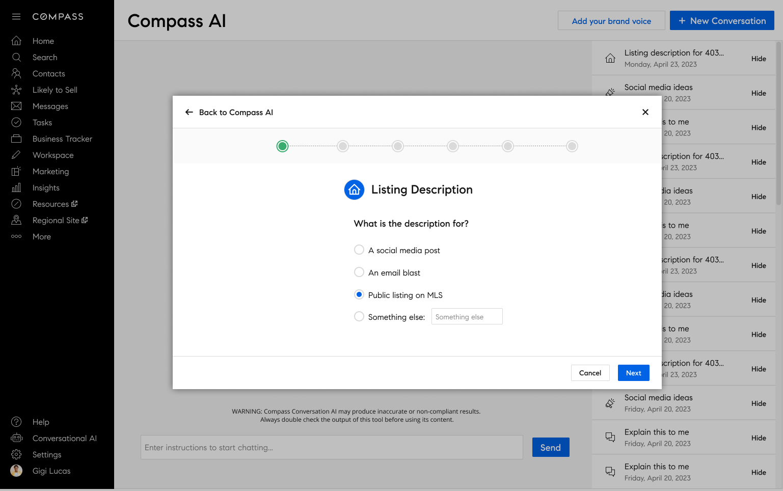This screenshot has width=783, height=491.
Task: Click Gigi Lucas profile avatar
Action: (16, 471)
